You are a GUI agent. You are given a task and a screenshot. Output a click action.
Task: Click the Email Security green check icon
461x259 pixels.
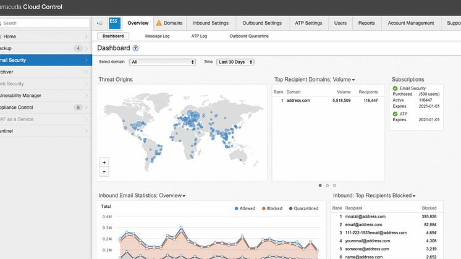[x=395, y=88]
